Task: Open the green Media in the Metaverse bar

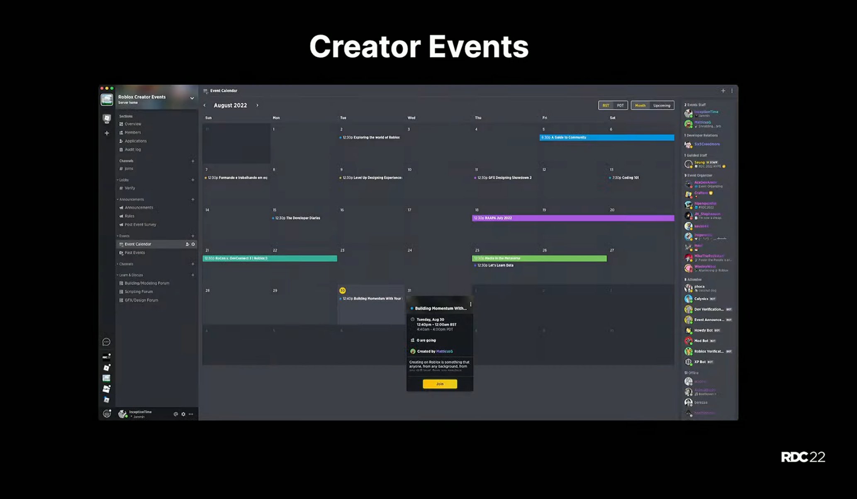Action: pyautogui.click(x=539, y=258)
